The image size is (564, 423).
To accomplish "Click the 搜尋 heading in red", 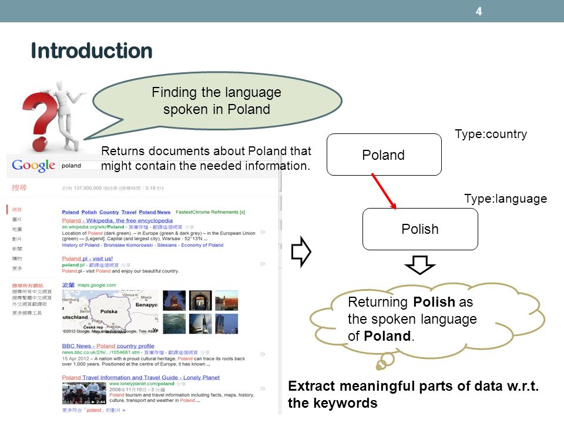I will [x=19, y=187].
